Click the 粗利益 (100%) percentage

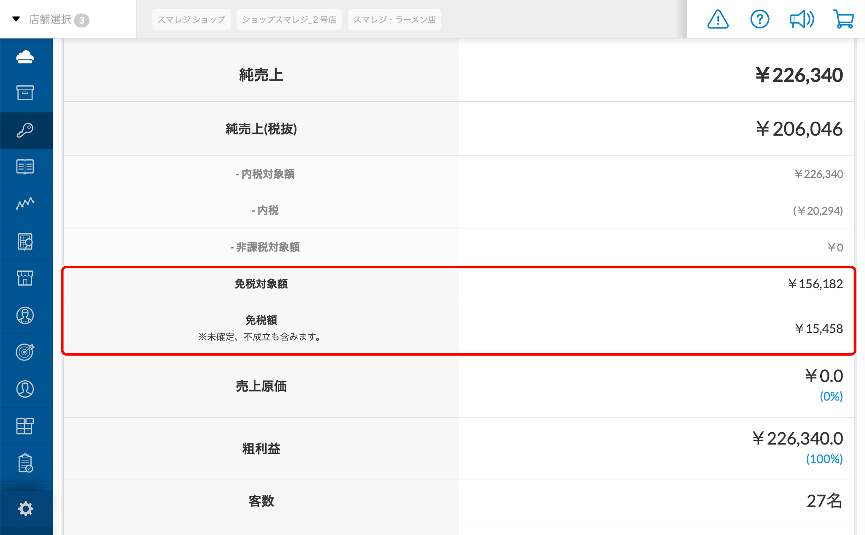click(824, 459)
